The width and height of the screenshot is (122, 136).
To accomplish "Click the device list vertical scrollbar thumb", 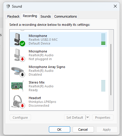I will 111,69.
